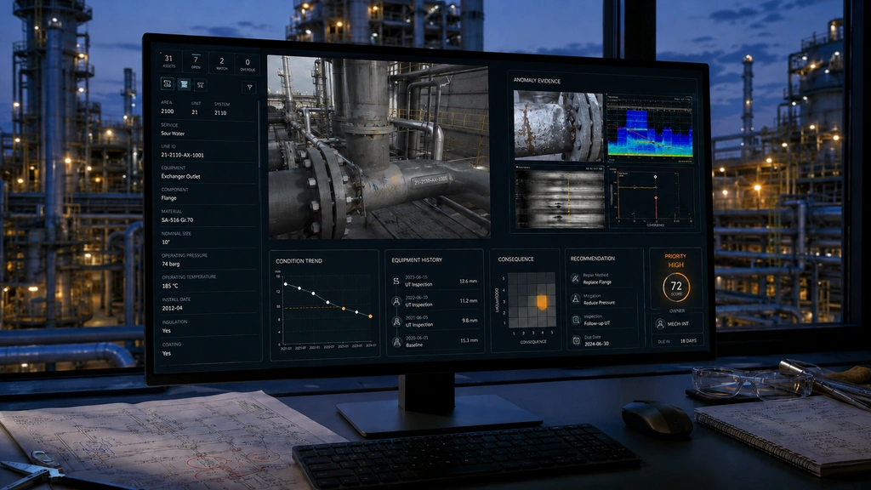Click due date 2024-06-30
This screenshot has height=490, width=871.
[x=596, y=344]
